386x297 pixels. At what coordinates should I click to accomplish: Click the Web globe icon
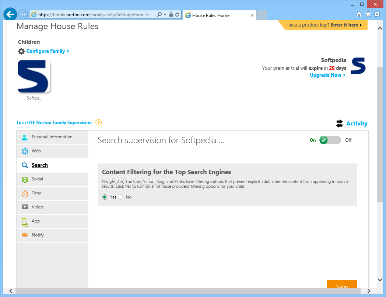tap(25, 152)
